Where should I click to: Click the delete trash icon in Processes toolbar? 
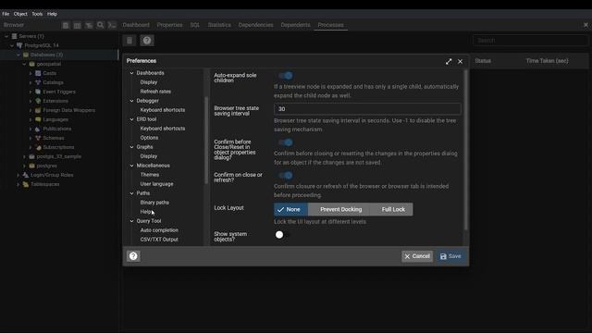tap(129, 41)
